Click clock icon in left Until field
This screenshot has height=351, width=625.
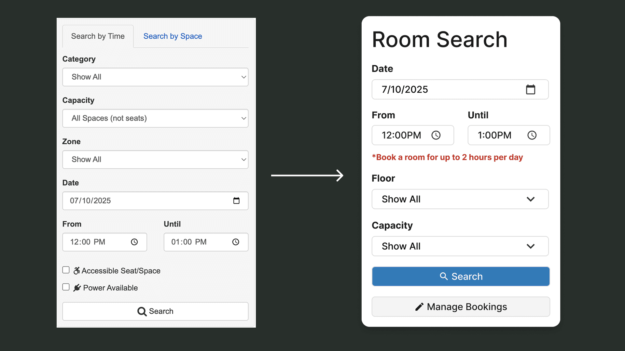coord(236,242)
